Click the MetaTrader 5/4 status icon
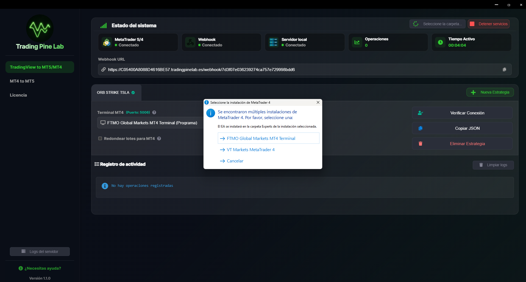Viewport: 526px width, 282px height. 107,42
